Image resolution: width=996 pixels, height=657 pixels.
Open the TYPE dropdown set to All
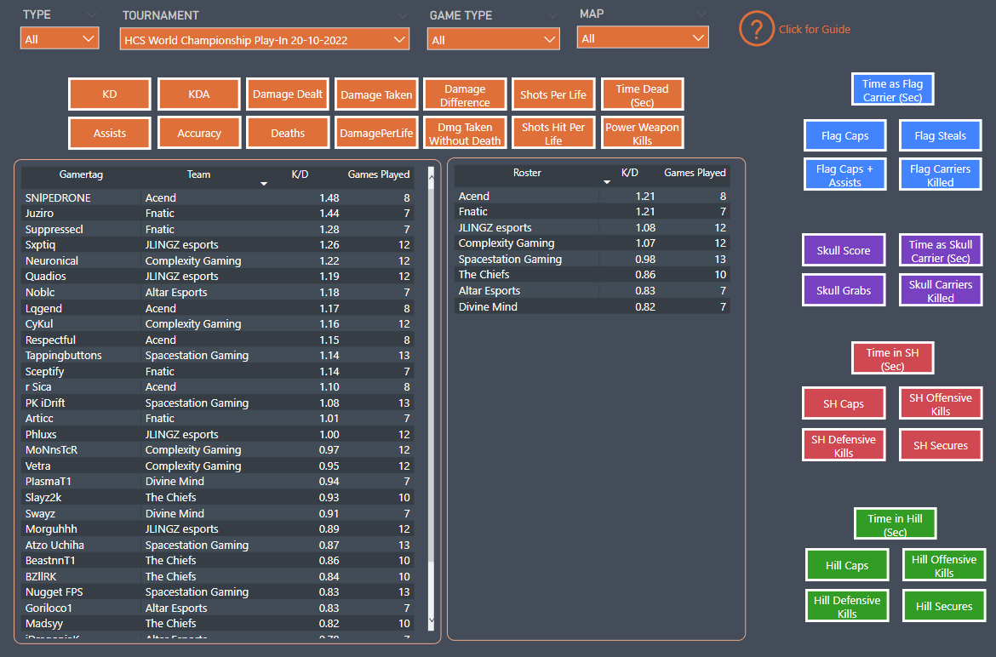(x=60, y=38)
